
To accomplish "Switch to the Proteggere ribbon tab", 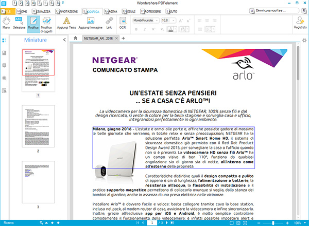I will (150, 11).
